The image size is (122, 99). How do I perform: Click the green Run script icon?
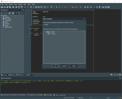pos(48,7)
